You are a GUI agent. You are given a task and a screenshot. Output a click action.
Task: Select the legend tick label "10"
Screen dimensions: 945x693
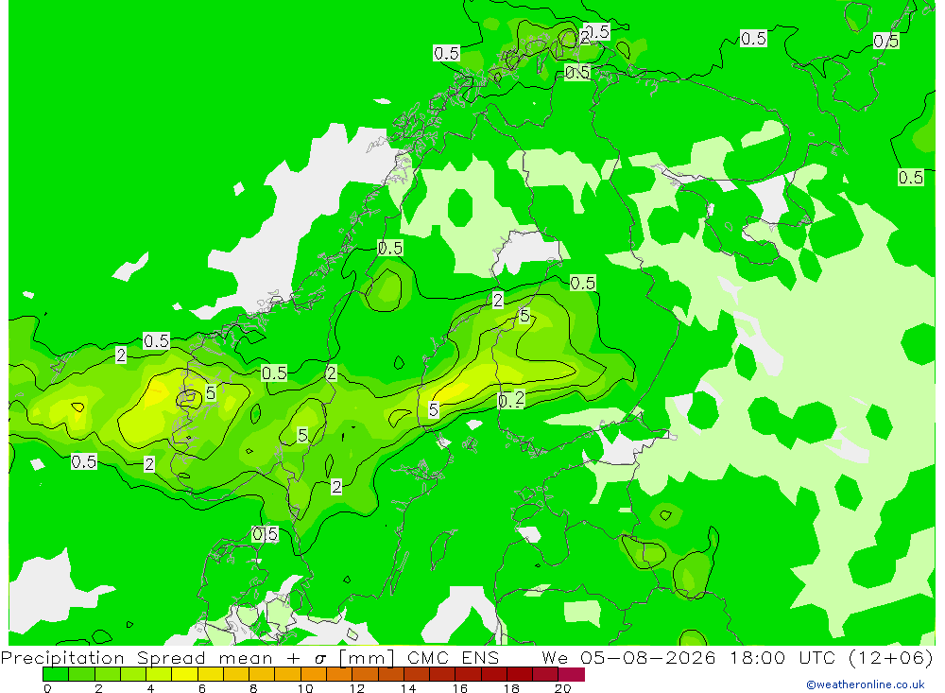(305, 688)
